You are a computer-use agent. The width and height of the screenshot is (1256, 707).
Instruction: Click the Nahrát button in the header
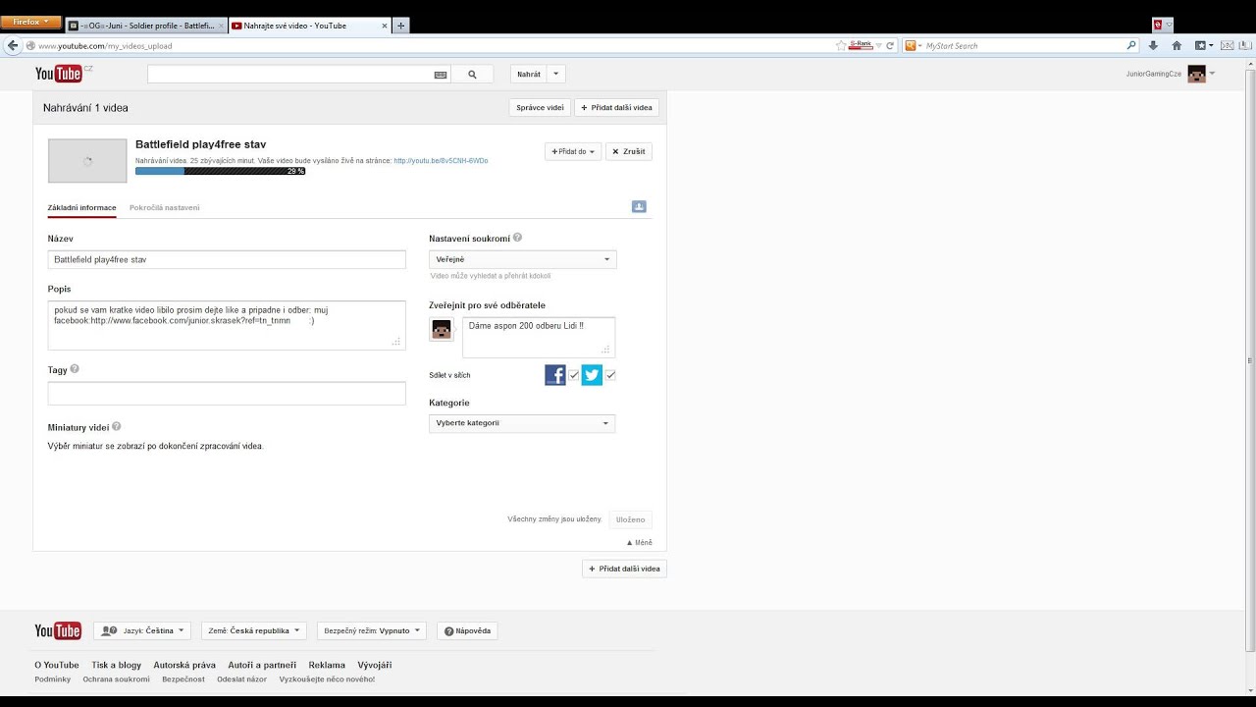(x=528, y=74)
